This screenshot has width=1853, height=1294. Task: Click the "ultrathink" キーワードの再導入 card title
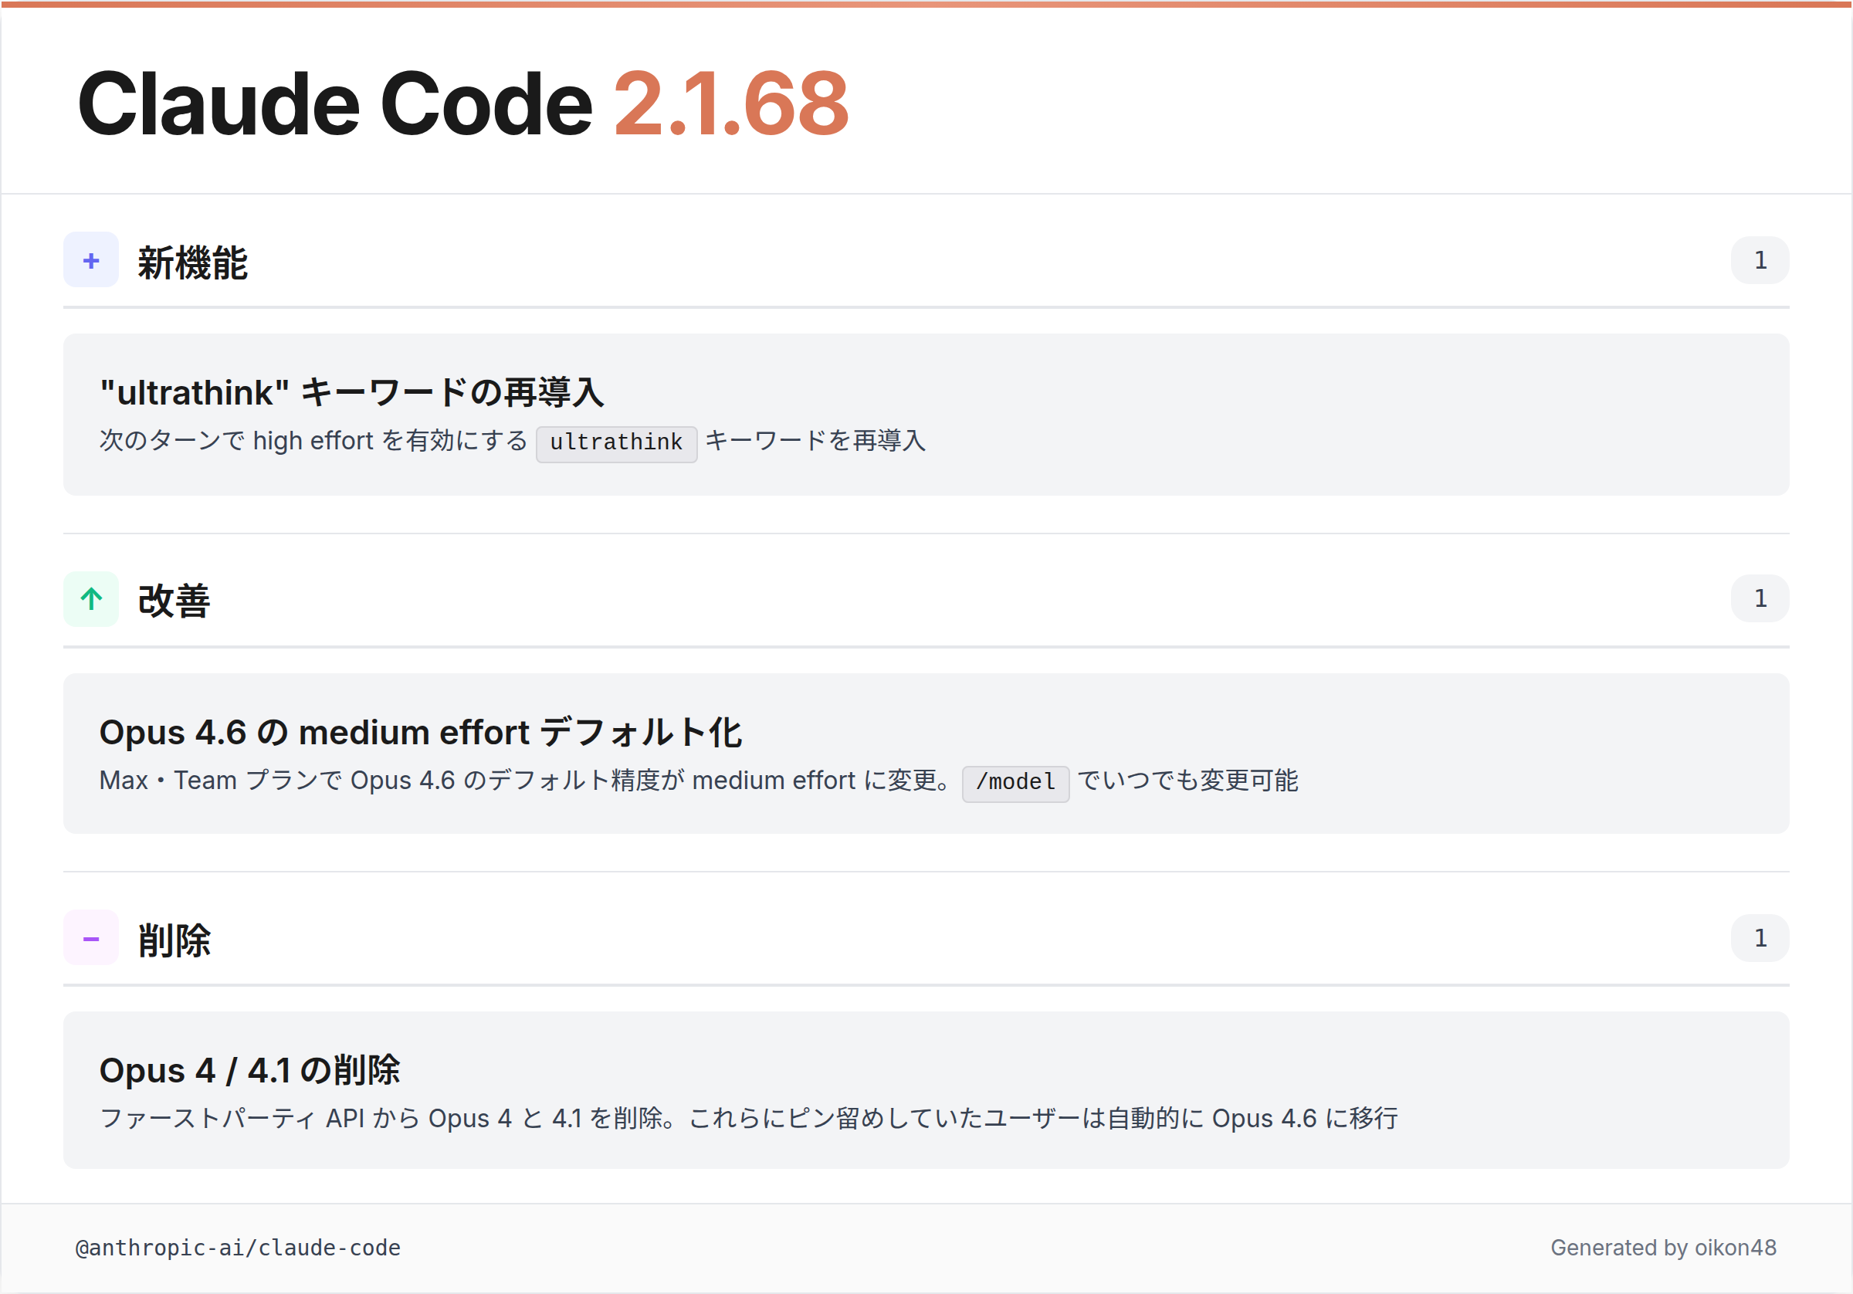351,392
